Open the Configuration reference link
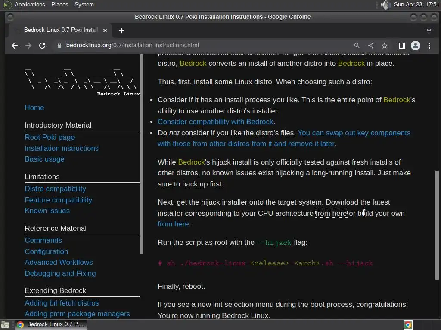This screenshot has width=441, height=330. click(47, 251)
